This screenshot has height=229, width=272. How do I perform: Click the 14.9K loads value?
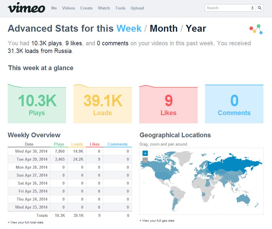(x=78, y=151)
